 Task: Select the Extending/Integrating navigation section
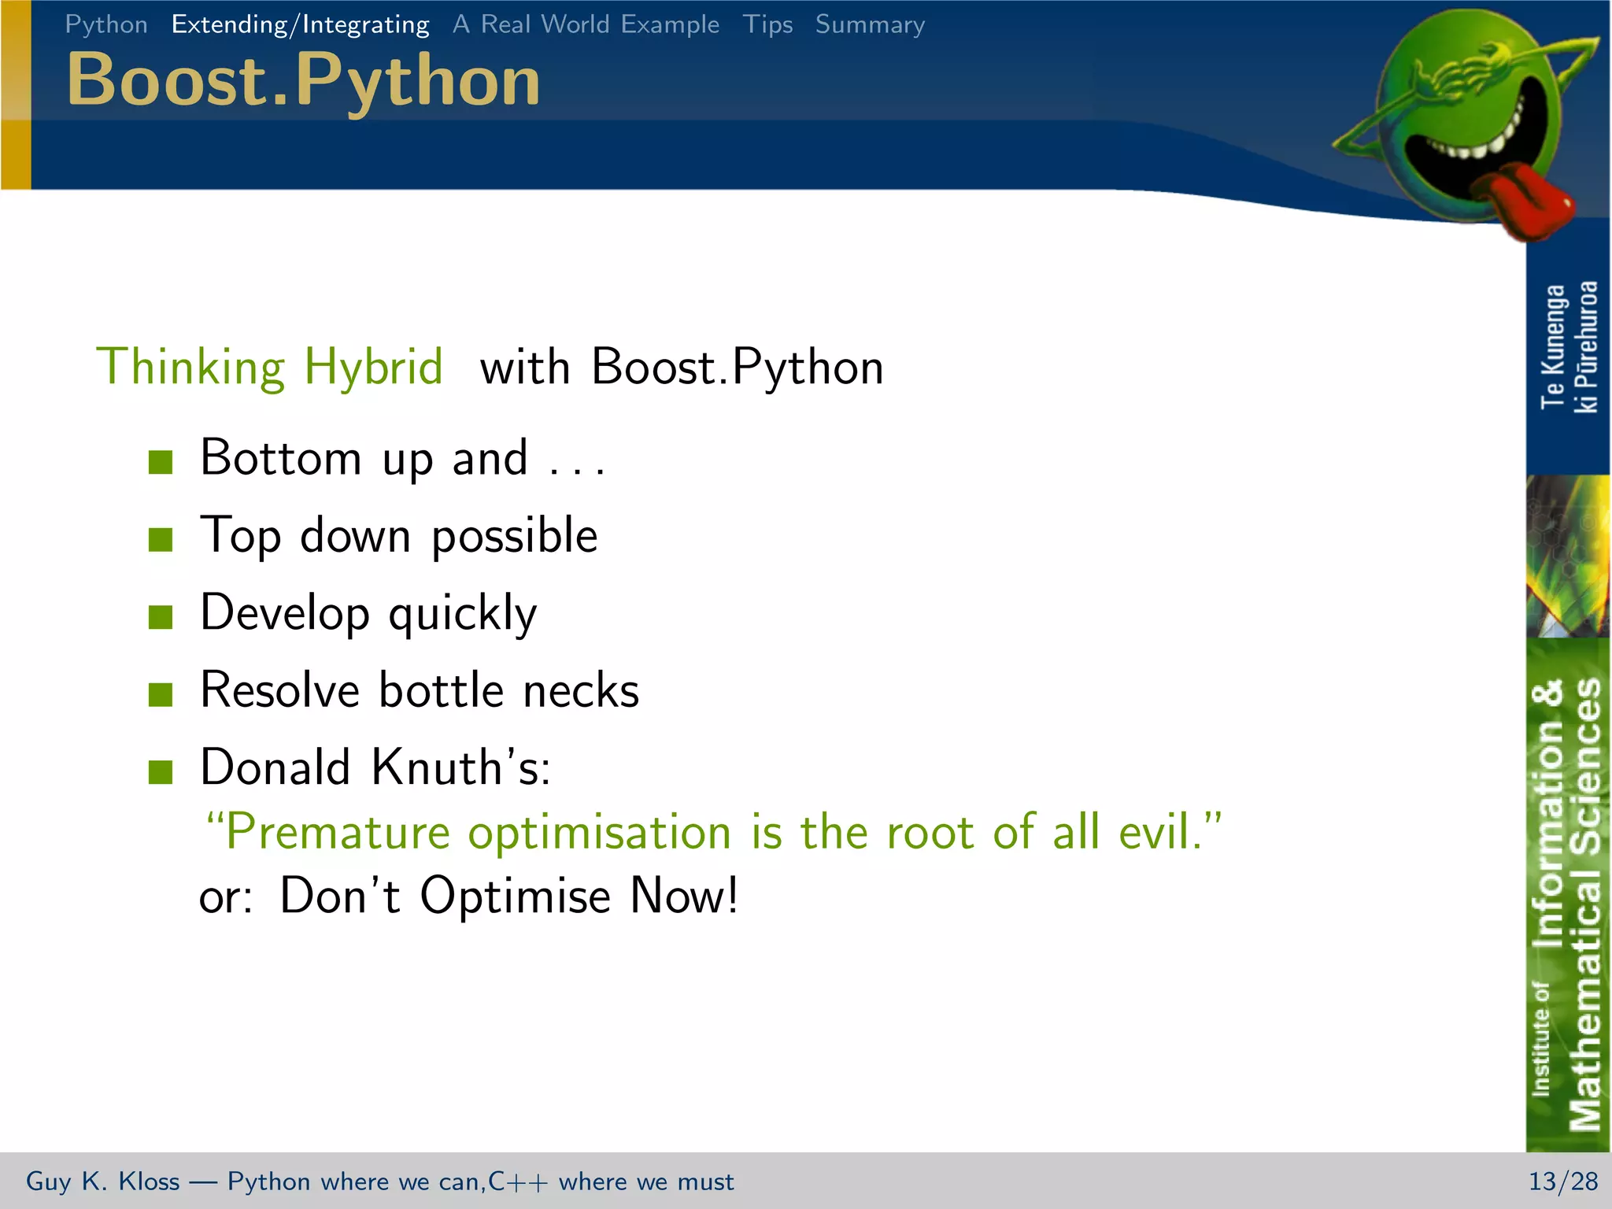point(301,24)
